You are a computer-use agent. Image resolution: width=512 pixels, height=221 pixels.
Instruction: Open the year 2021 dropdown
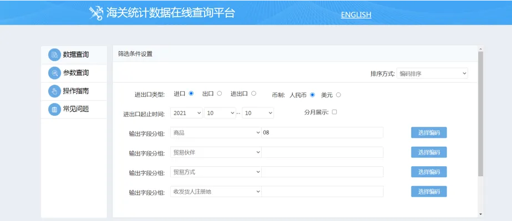[x=186, y=113]
